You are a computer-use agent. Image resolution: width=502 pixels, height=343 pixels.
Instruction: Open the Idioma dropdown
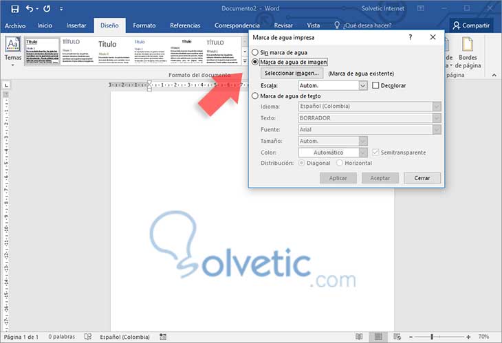click(x=437, y=107)
